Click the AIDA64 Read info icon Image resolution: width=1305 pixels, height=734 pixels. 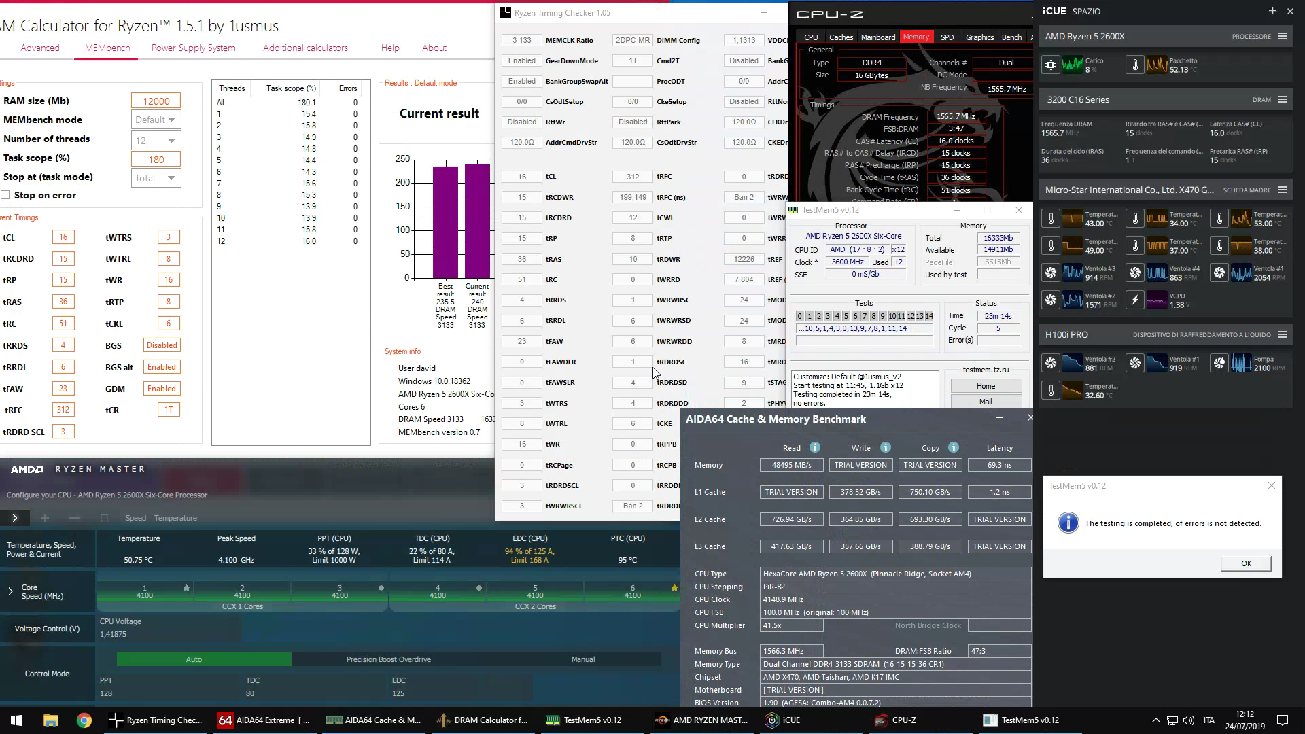click(x=814, y=447)
